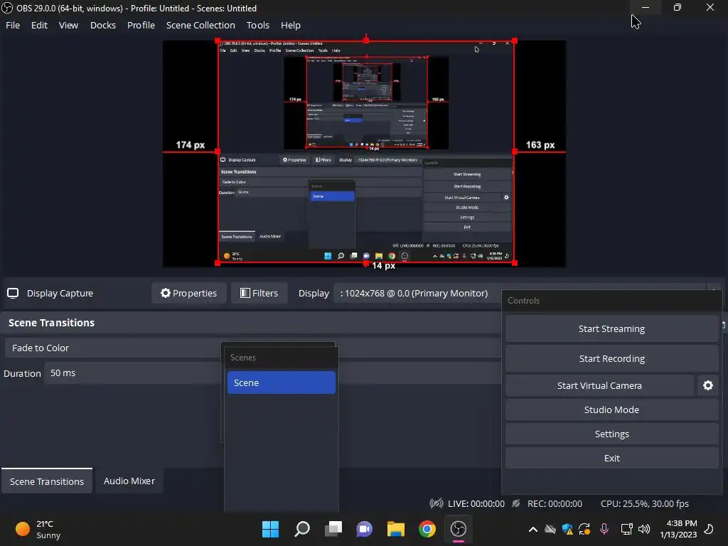Click Exit in Controls dock
The height and width of the screenshot is (546, 728).
[x=611, y=458]
